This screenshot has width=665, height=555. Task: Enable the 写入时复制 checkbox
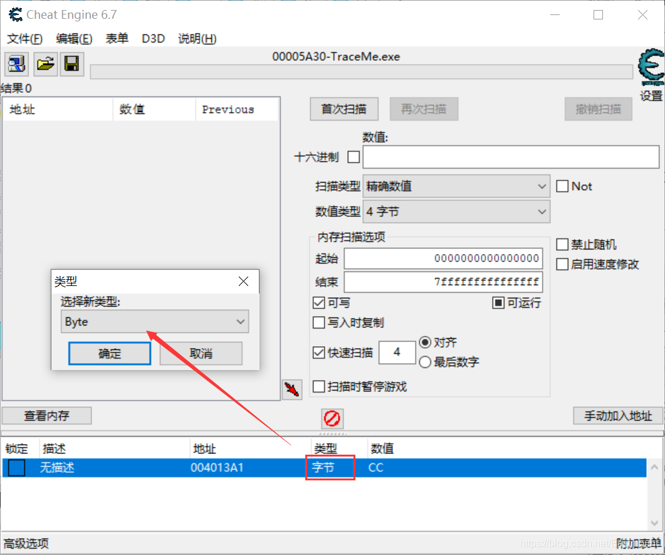coord(318,323)
